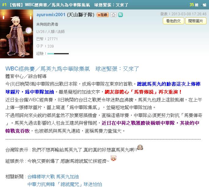Click the post title in header bar

coord(68,5)
